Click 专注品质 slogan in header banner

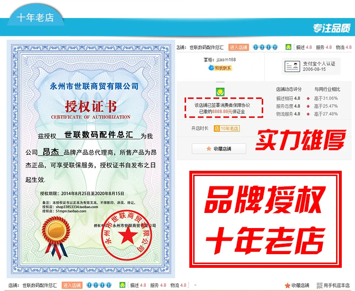[332, 28]
